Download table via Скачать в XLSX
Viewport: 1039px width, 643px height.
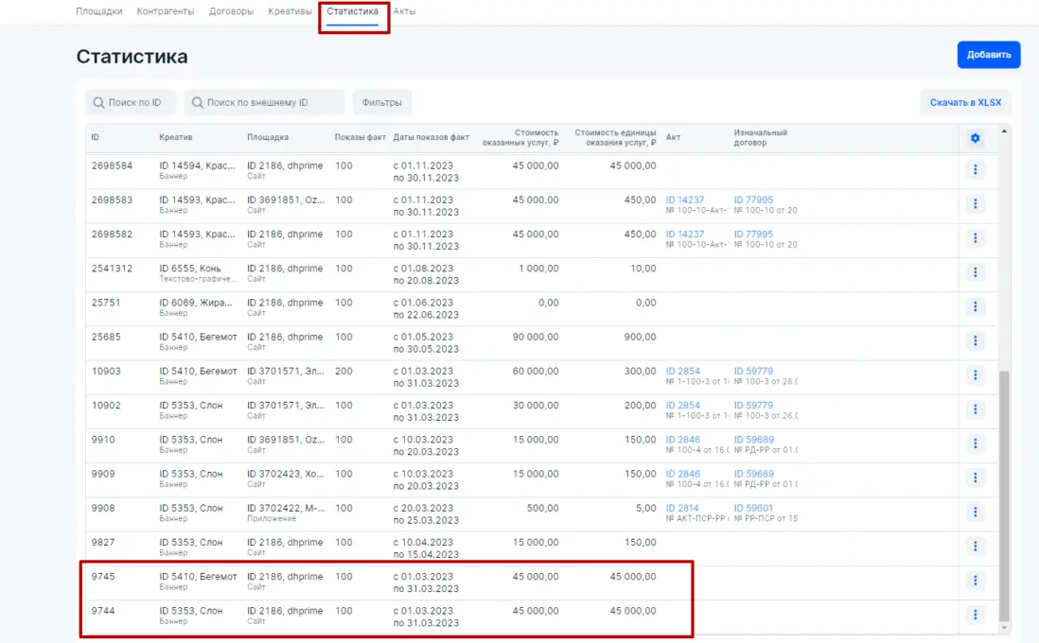click(965, 102)
